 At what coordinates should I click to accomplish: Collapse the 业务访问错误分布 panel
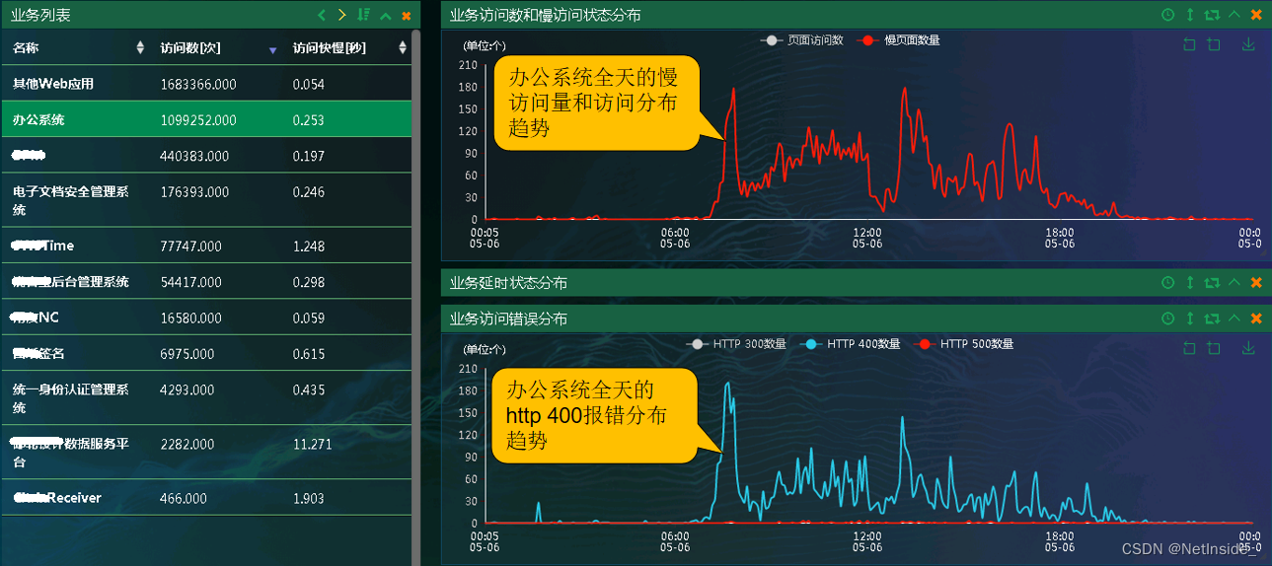coord(1235,318)
